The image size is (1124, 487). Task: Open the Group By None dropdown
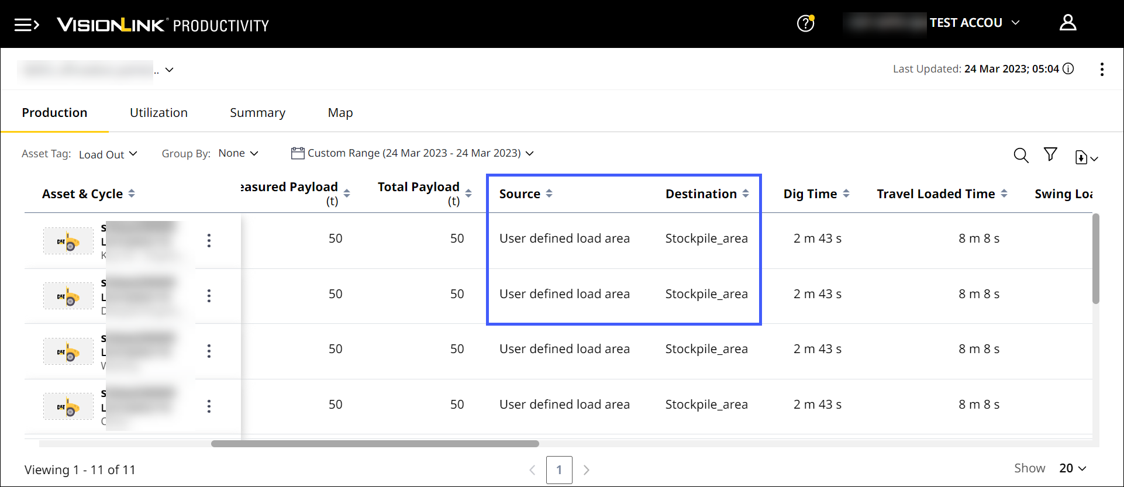238,153
